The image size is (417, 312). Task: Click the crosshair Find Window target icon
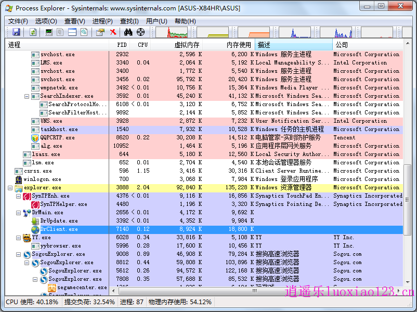coord(140,32)
